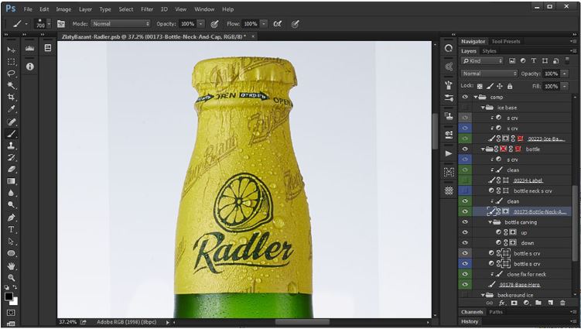Image resolution: width=581 pixels, height=329 pixels.
Task: Toggle the Brush panel from options bar
Action: (x=61, y=24)
